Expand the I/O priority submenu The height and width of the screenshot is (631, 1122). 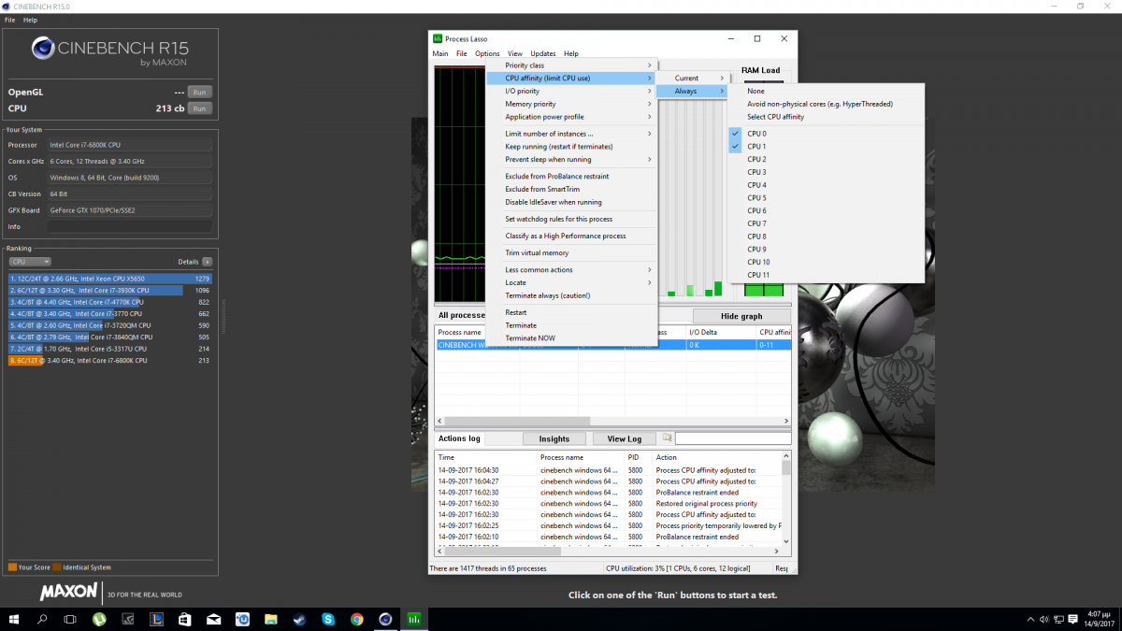pos(571,91)
